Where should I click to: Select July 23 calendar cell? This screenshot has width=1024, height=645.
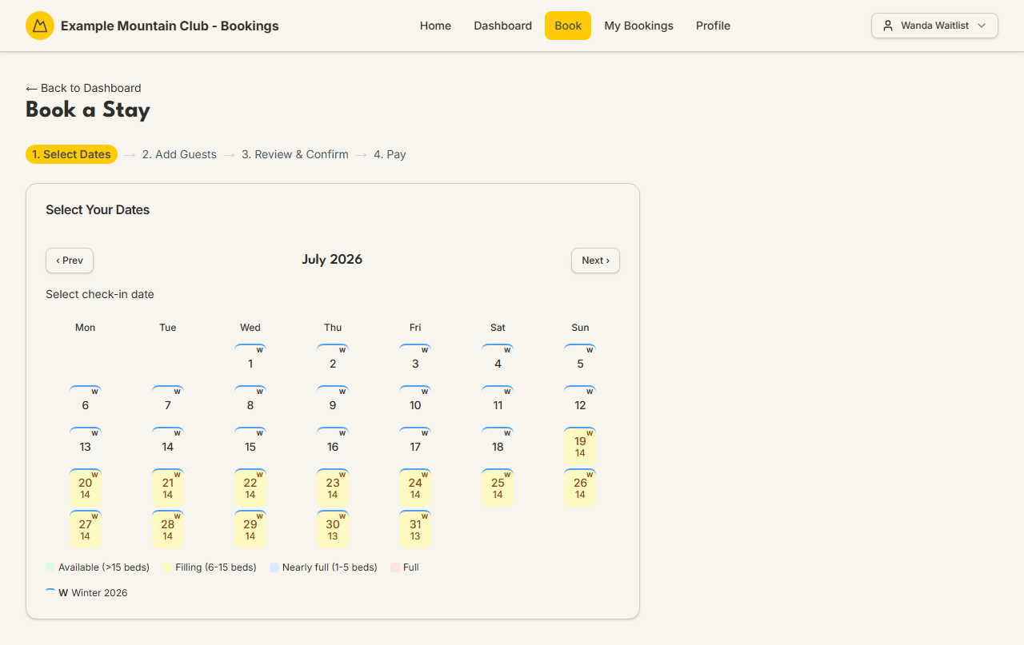tap(333, 487)
